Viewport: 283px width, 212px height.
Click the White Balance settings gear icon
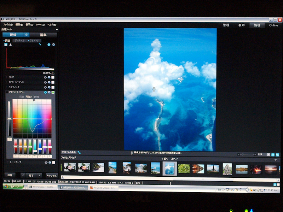click(x=49, y=82)
